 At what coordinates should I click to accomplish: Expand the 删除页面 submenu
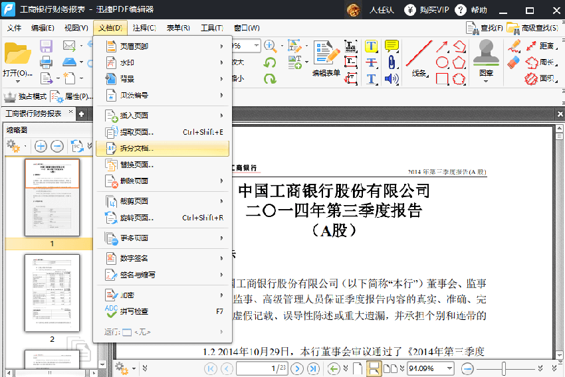click(162, 181)
